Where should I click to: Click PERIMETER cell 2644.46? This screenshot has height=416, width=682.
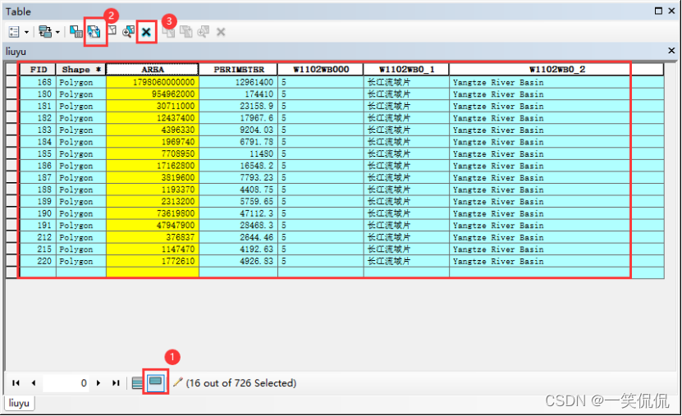tap(238, 237)
